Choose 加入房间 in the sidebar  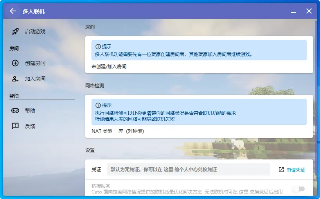[x=35, y=79]
